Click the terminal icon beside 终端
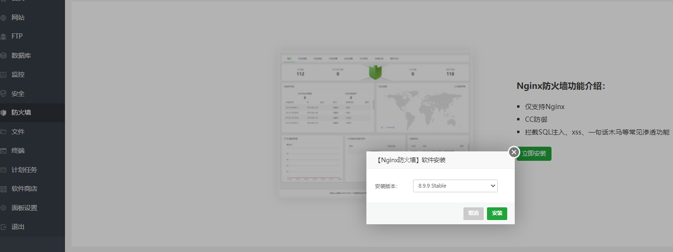Image resolution: width=673 pixels, height=252 pixels. (x=3, y=150)
